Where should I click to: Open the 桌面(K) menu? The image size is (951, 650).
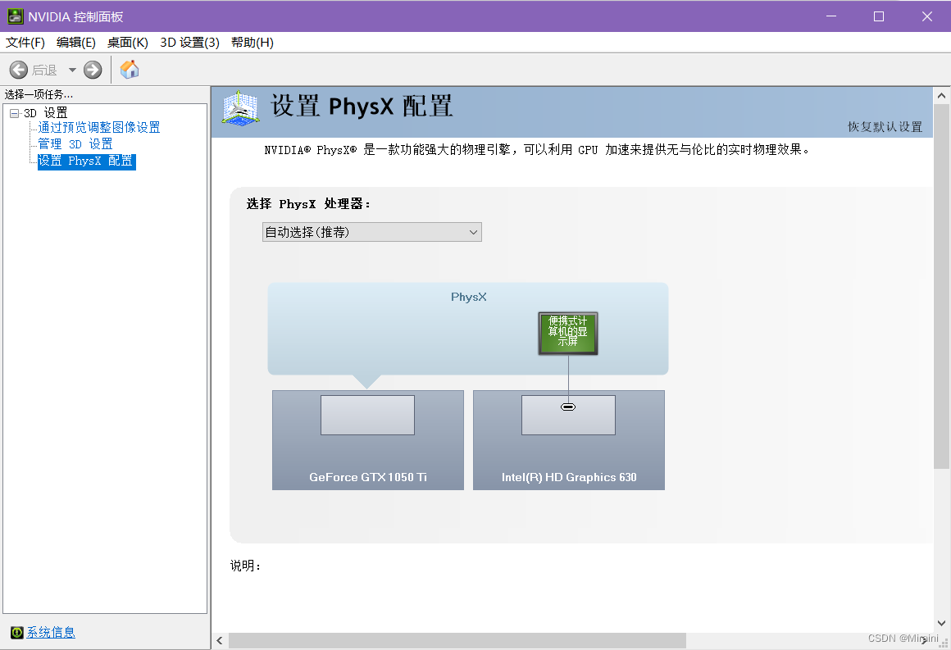[x=127, y=43]
